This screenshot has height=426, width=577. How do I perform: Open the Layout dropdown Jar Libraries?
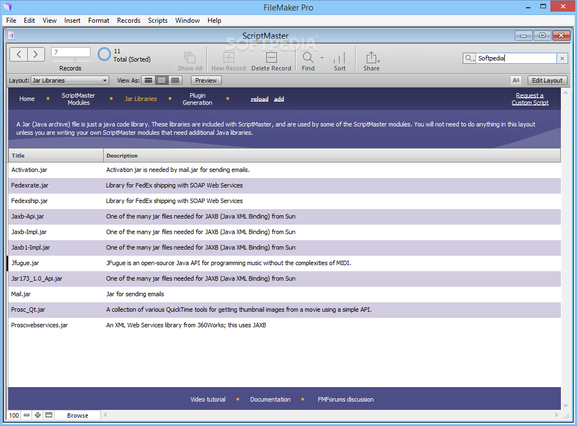[x=70, y=80]
